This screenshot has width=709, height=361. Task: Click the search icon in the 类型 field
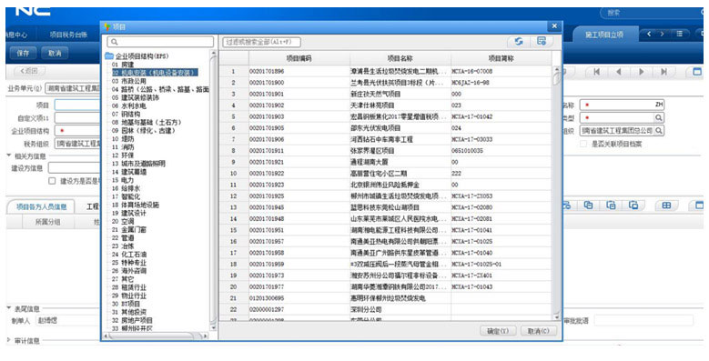click(x=659, y=118)
